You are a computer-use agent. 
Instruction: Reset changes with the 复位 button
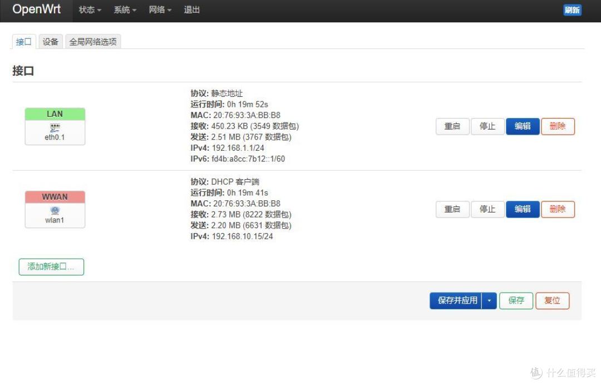click(552, 300)
